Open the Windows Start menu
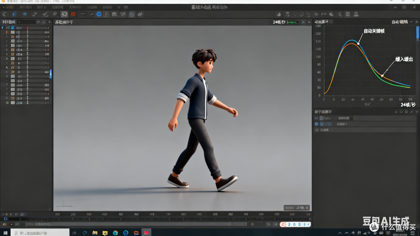 point(5,233)
